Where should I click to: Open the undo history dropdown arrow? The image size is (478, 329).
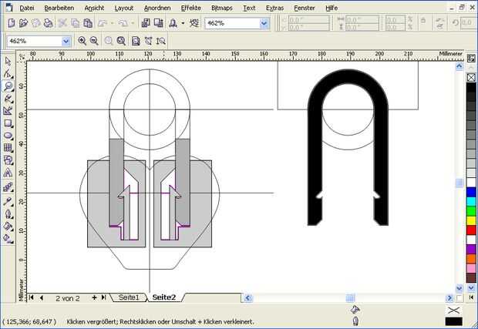[x=113, y=23]
